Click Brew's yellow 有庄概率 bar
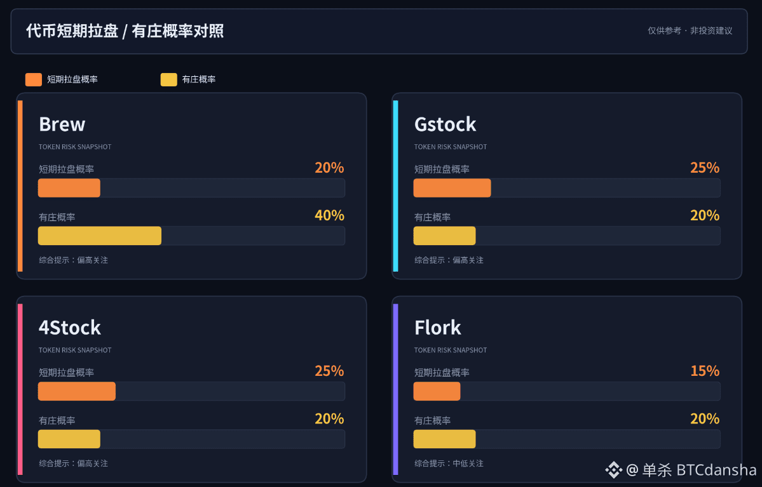Viewport: 762px width, 487px height. (x=100, y=236)
